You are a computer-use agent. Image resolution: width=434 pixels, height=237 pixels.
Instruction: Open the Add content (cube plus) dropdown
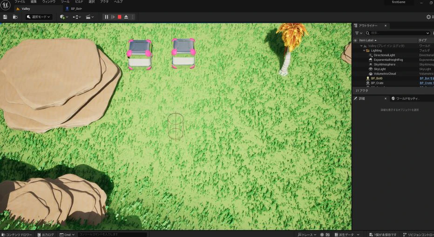click(x=64, y=17)
